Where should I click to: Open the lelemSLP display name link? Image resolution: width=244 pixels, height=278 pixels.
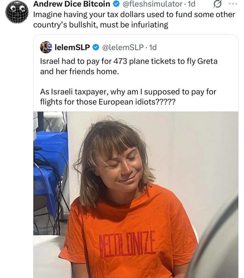(72, 48)
